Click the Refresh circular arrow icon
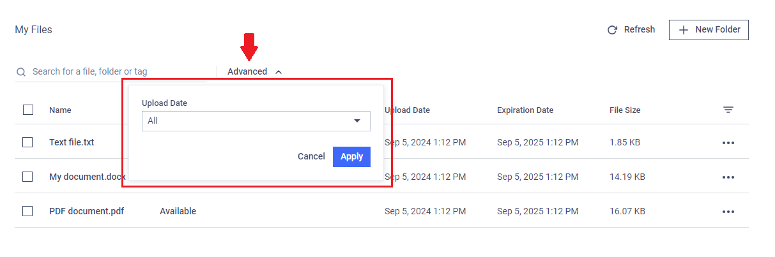This screenshot has width=775, height=257. (x=612, y=30)
